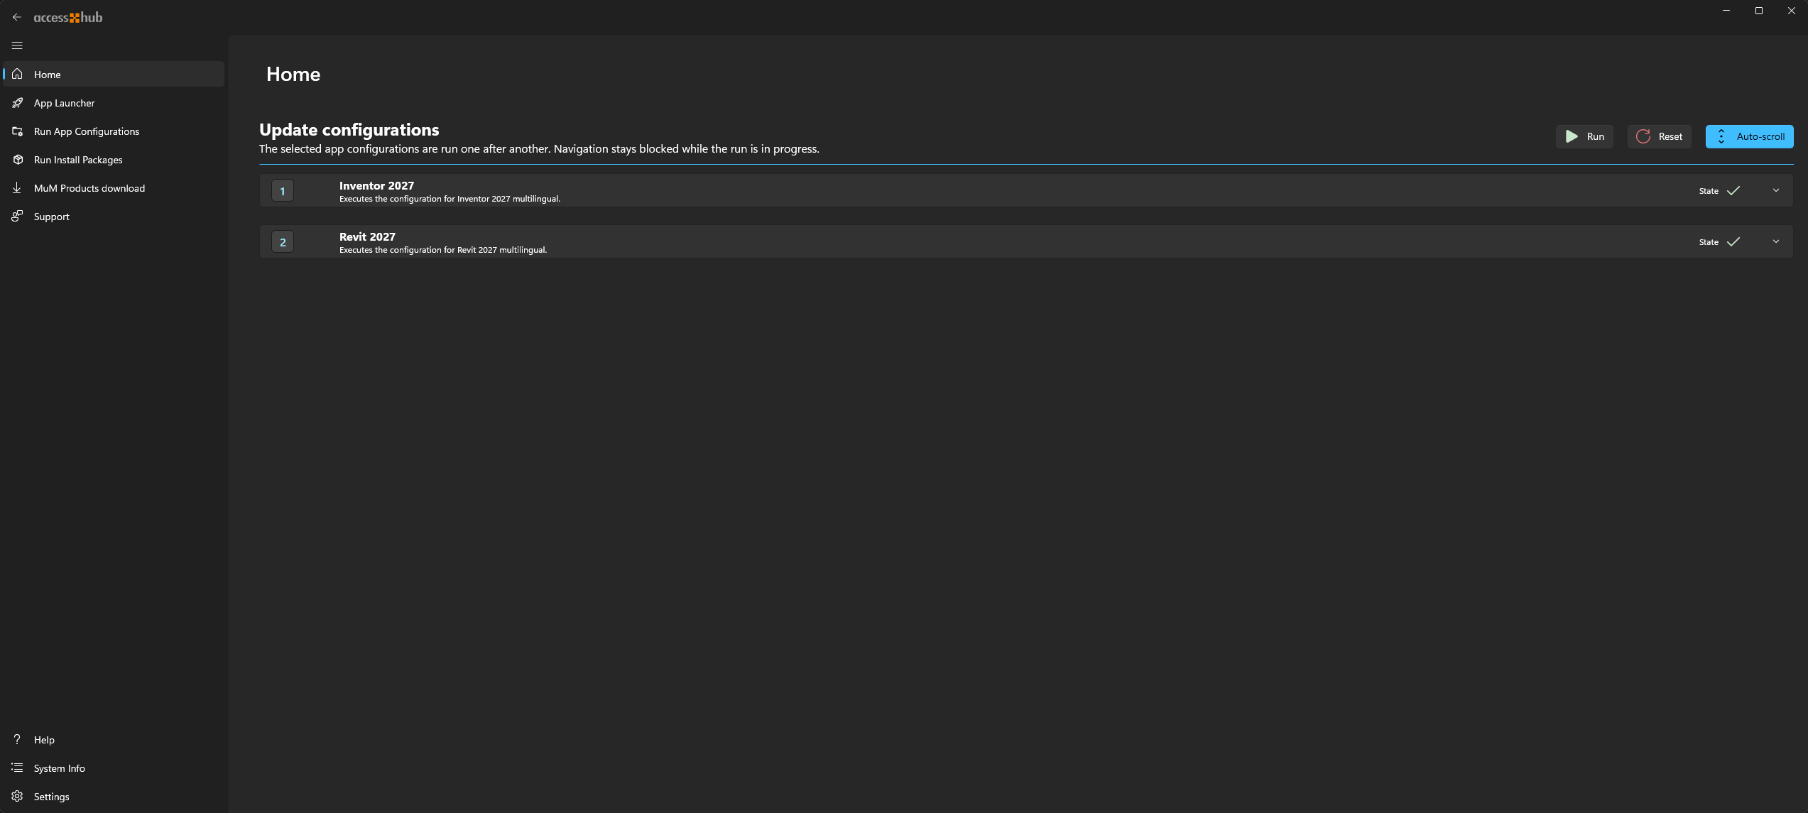Select the Inventor 2027 title text
Image resolution: width=1808 pixels, height=813 pixels.
coord(376,185)
